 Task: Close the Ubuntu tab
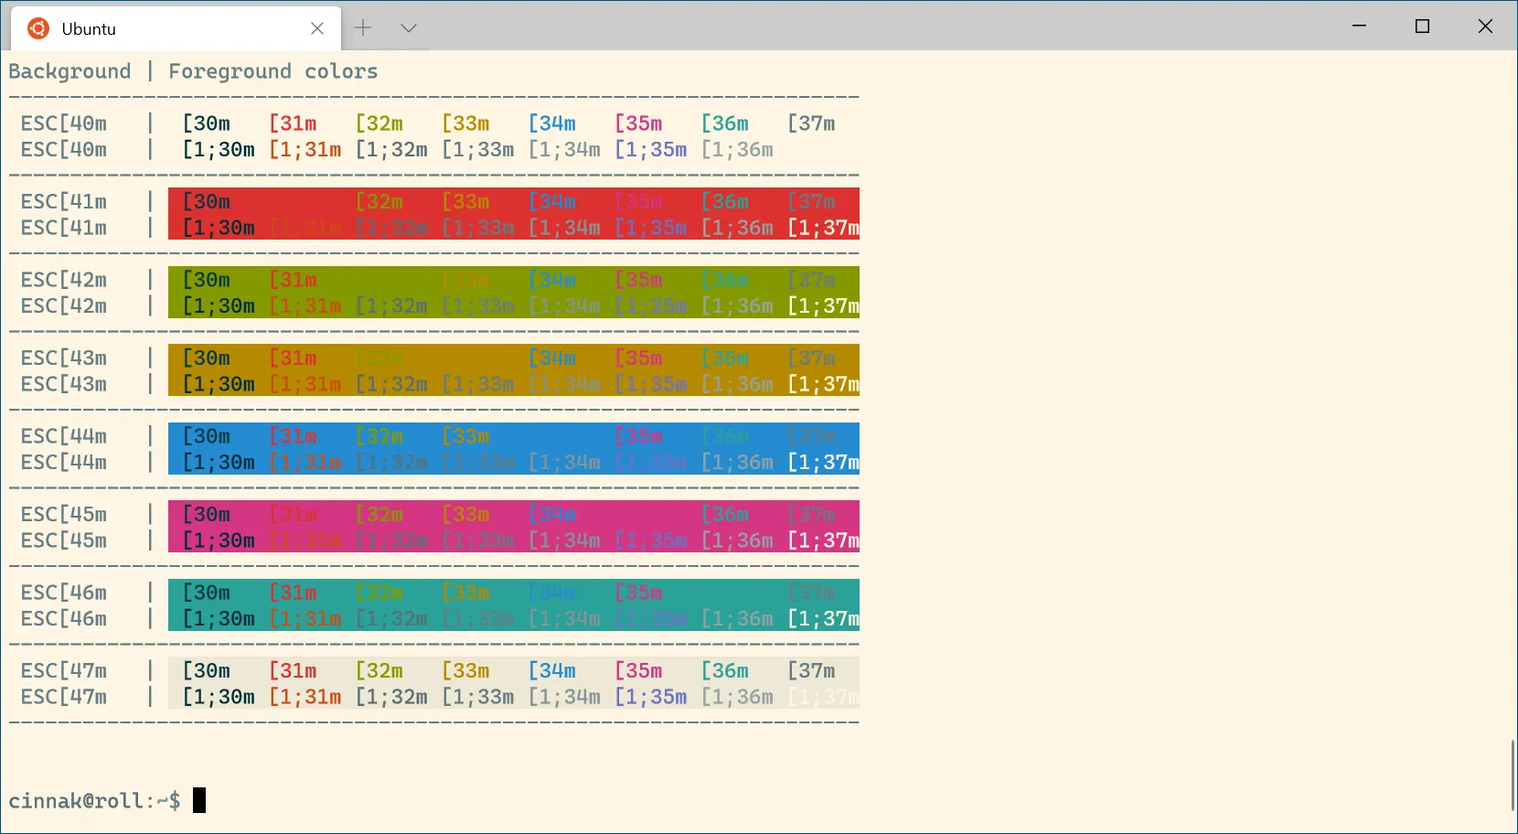[x=317, y=28]
